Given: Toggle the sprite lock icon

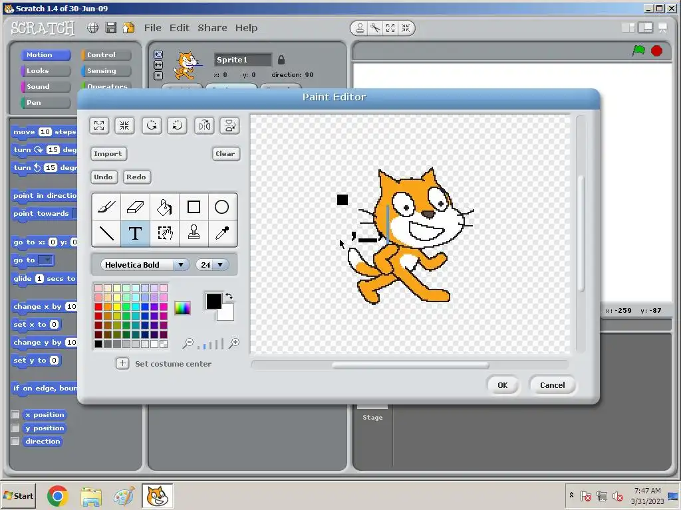Looking at the screenshot, I should (281, 60).
